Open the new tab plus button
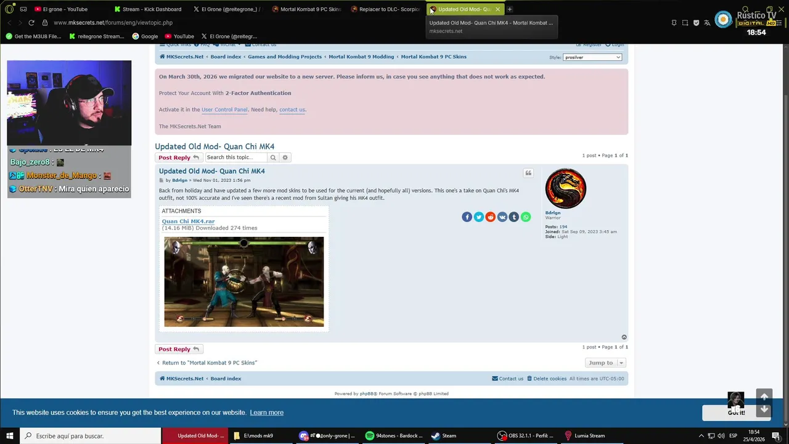This screenshot has height=444, width=789. click(510, 9)
